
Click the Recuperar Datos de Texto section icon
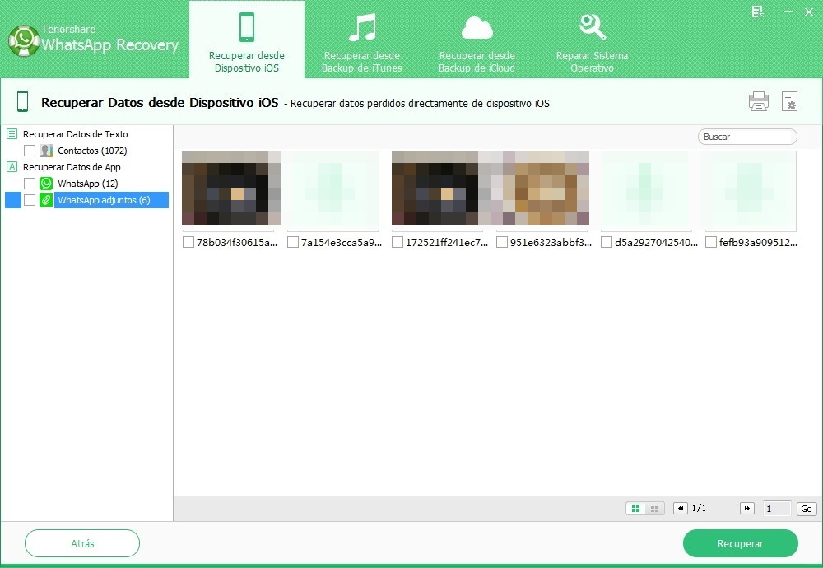[12, 134]
